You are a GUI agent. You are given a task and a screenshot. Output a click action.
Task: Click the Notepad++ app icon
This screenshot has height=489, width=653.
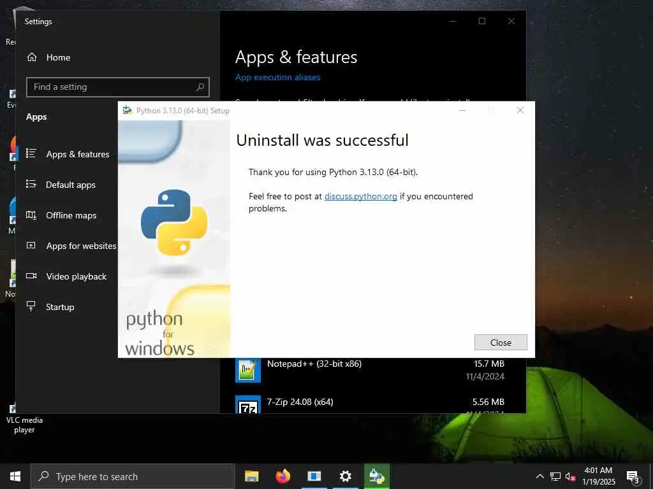248,370
